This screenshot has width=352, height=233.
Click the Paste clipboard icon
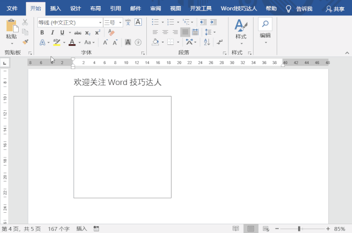pos(12,26)
